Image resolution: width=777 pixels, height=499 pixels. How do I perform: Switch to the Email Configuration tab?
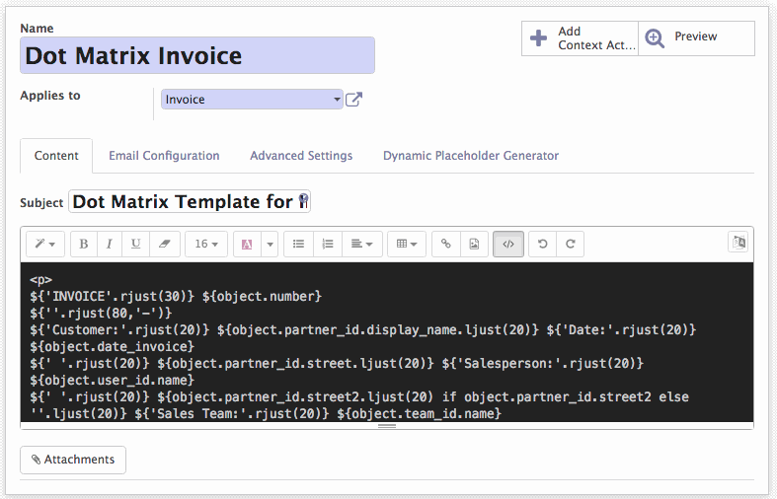click(164, 156)
